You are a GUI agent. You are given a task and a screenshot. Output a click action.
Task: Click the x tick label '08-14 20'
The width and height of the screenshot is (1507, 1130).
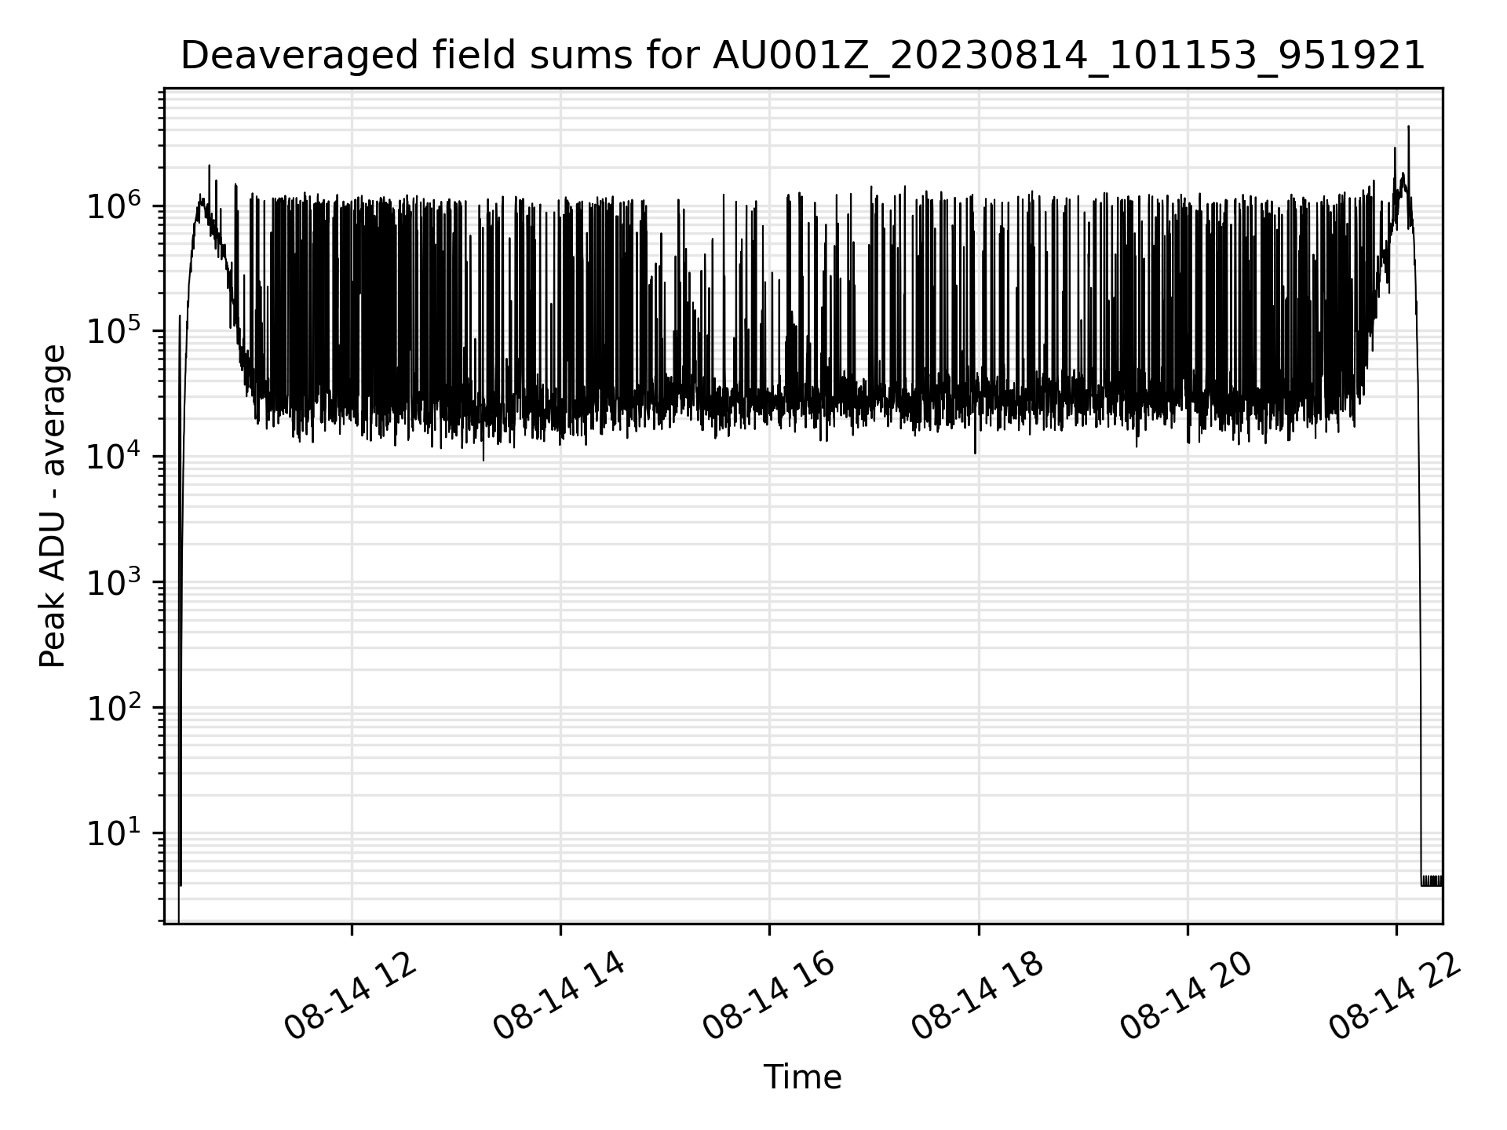pyautogui.click(x=1185, y=996)
